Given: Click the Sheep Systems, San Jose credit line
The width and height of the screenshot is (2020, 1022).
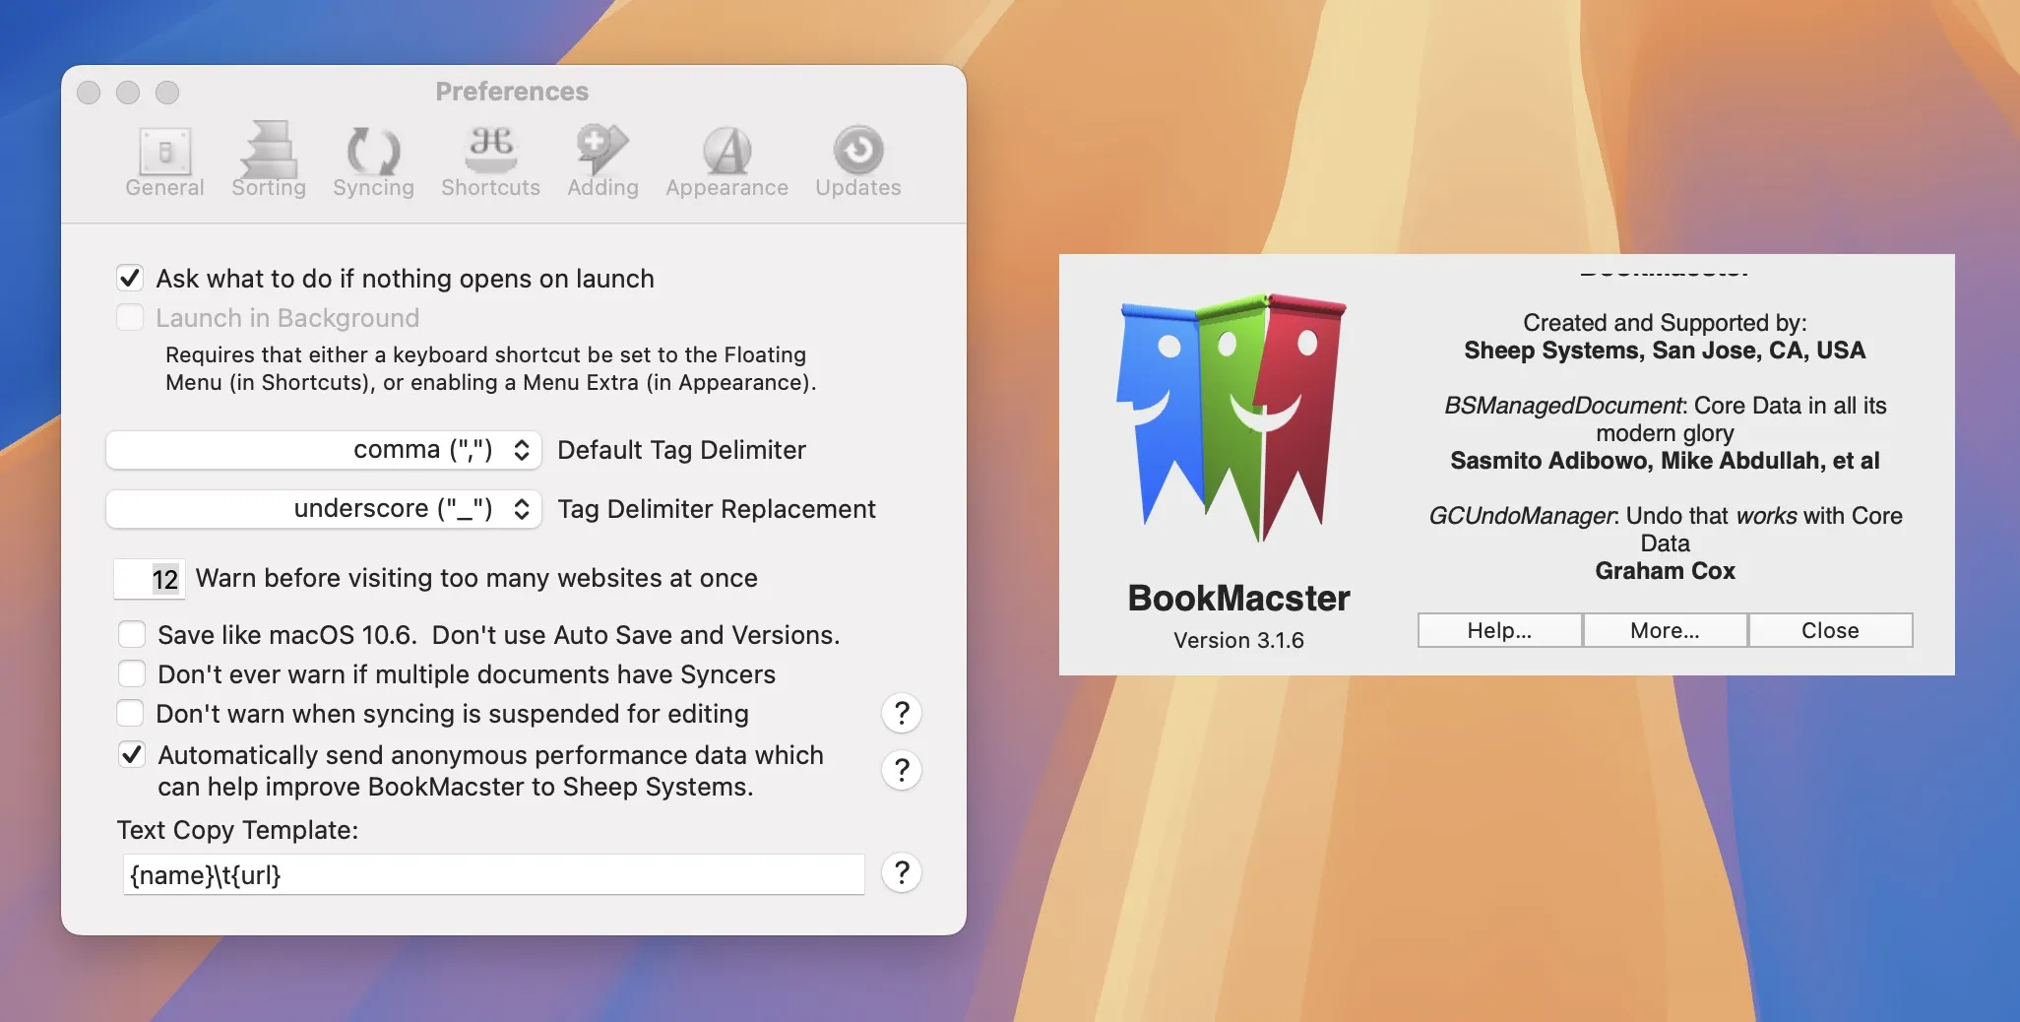Looking at the screenshot, I should click(1665, 351).
